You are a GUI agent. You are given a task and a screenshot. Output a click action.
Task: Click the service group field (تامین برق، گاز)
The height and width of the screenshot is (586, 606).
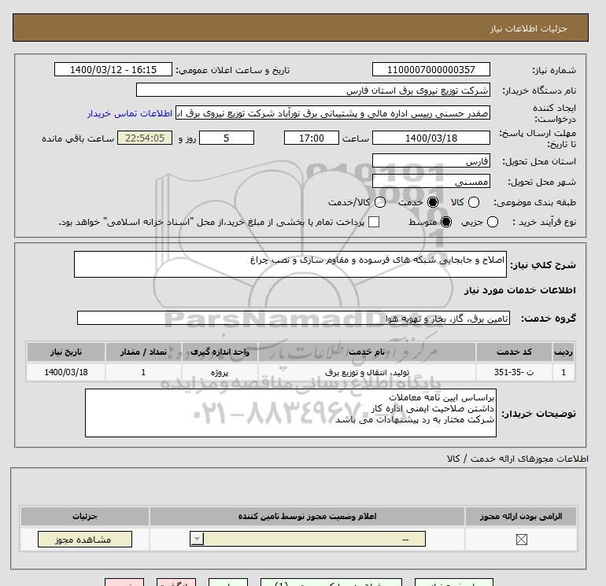(x=294, y=318)
